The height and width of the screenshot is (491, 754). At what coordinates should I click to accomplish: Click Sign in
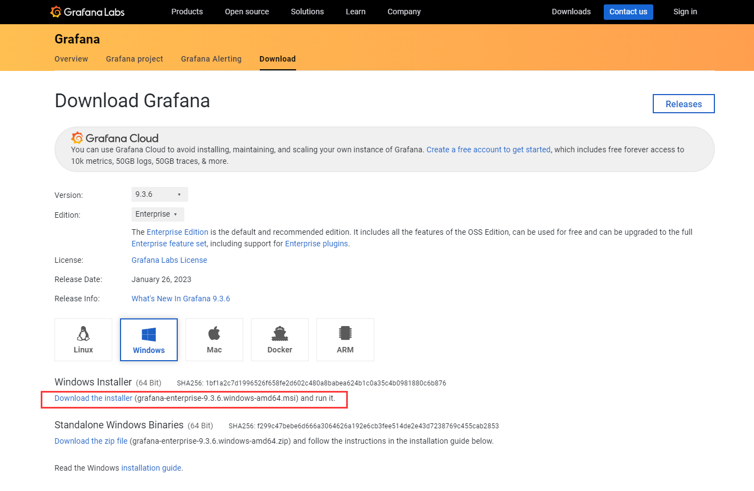tap(685, 12)
